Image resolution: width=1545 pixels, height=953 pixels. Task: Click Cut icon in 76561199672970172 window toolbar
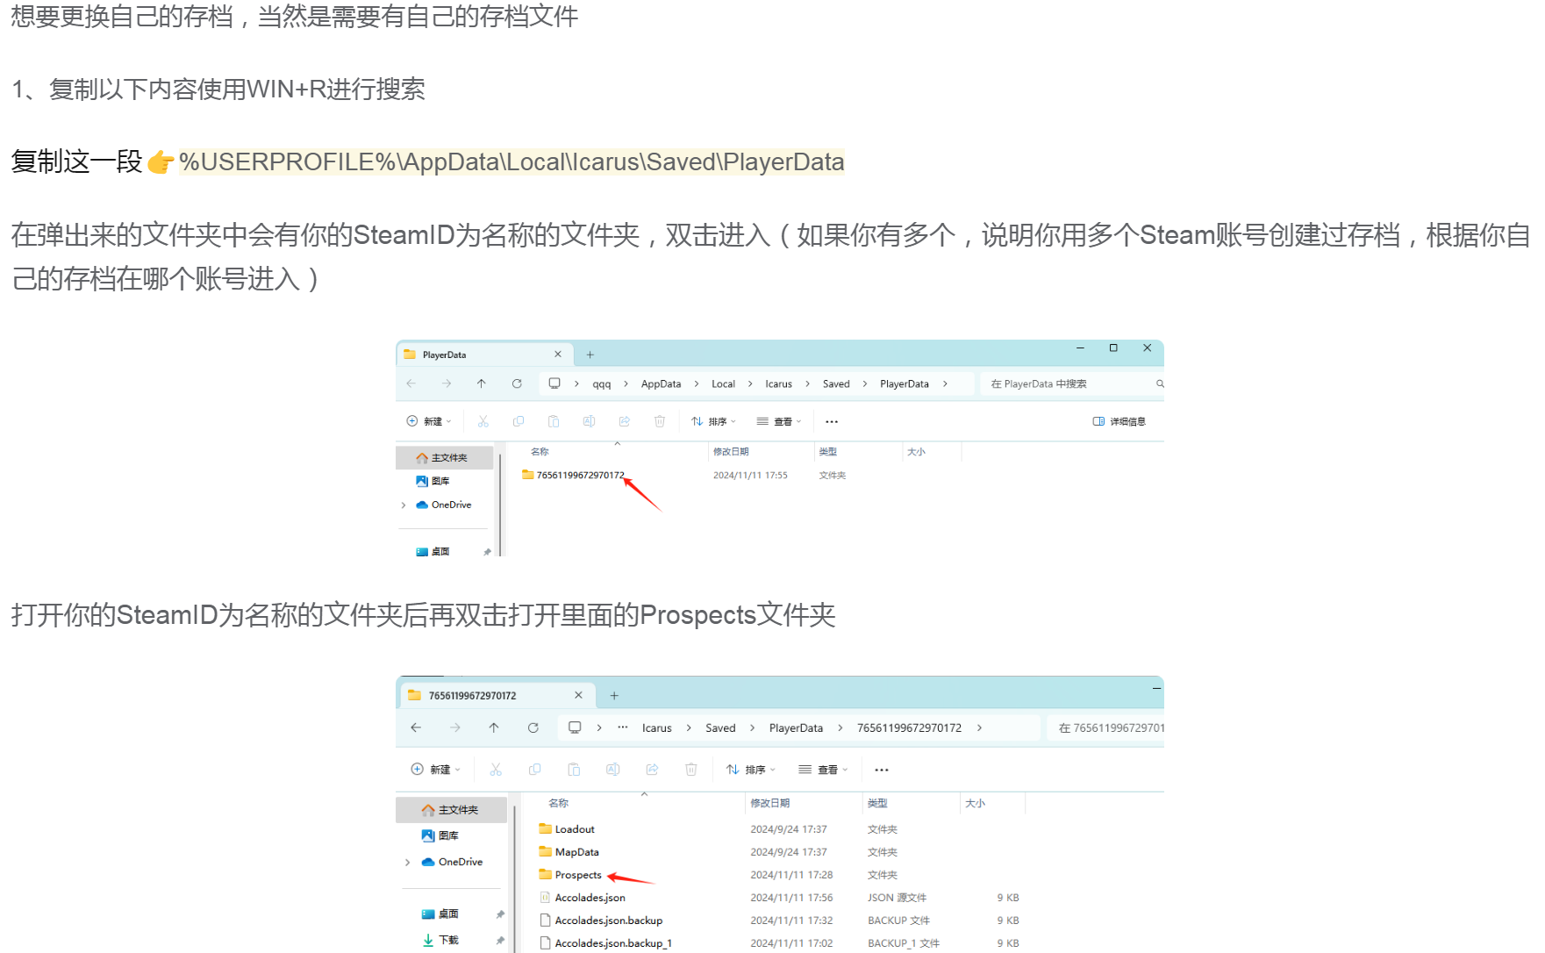496,770
